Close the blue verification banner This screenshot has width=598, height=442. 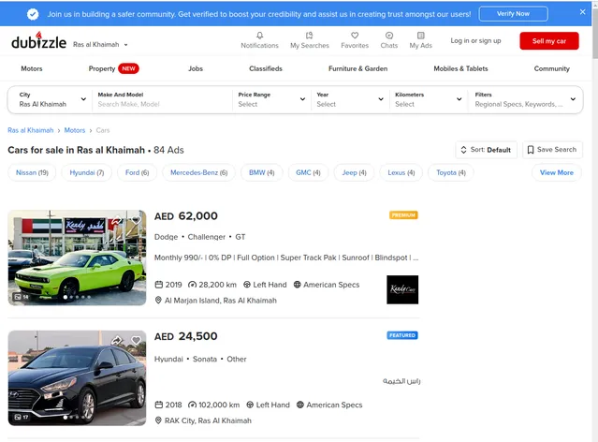click(582, 12)
